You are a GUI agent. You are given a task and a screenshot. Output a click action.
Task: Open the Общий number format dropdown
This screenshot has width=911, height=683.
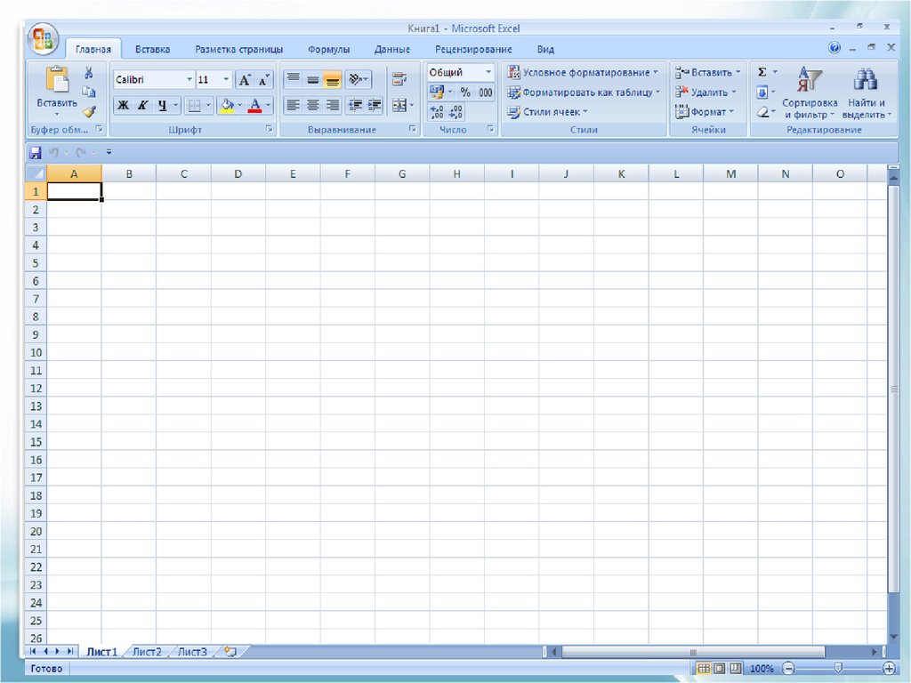488,72
